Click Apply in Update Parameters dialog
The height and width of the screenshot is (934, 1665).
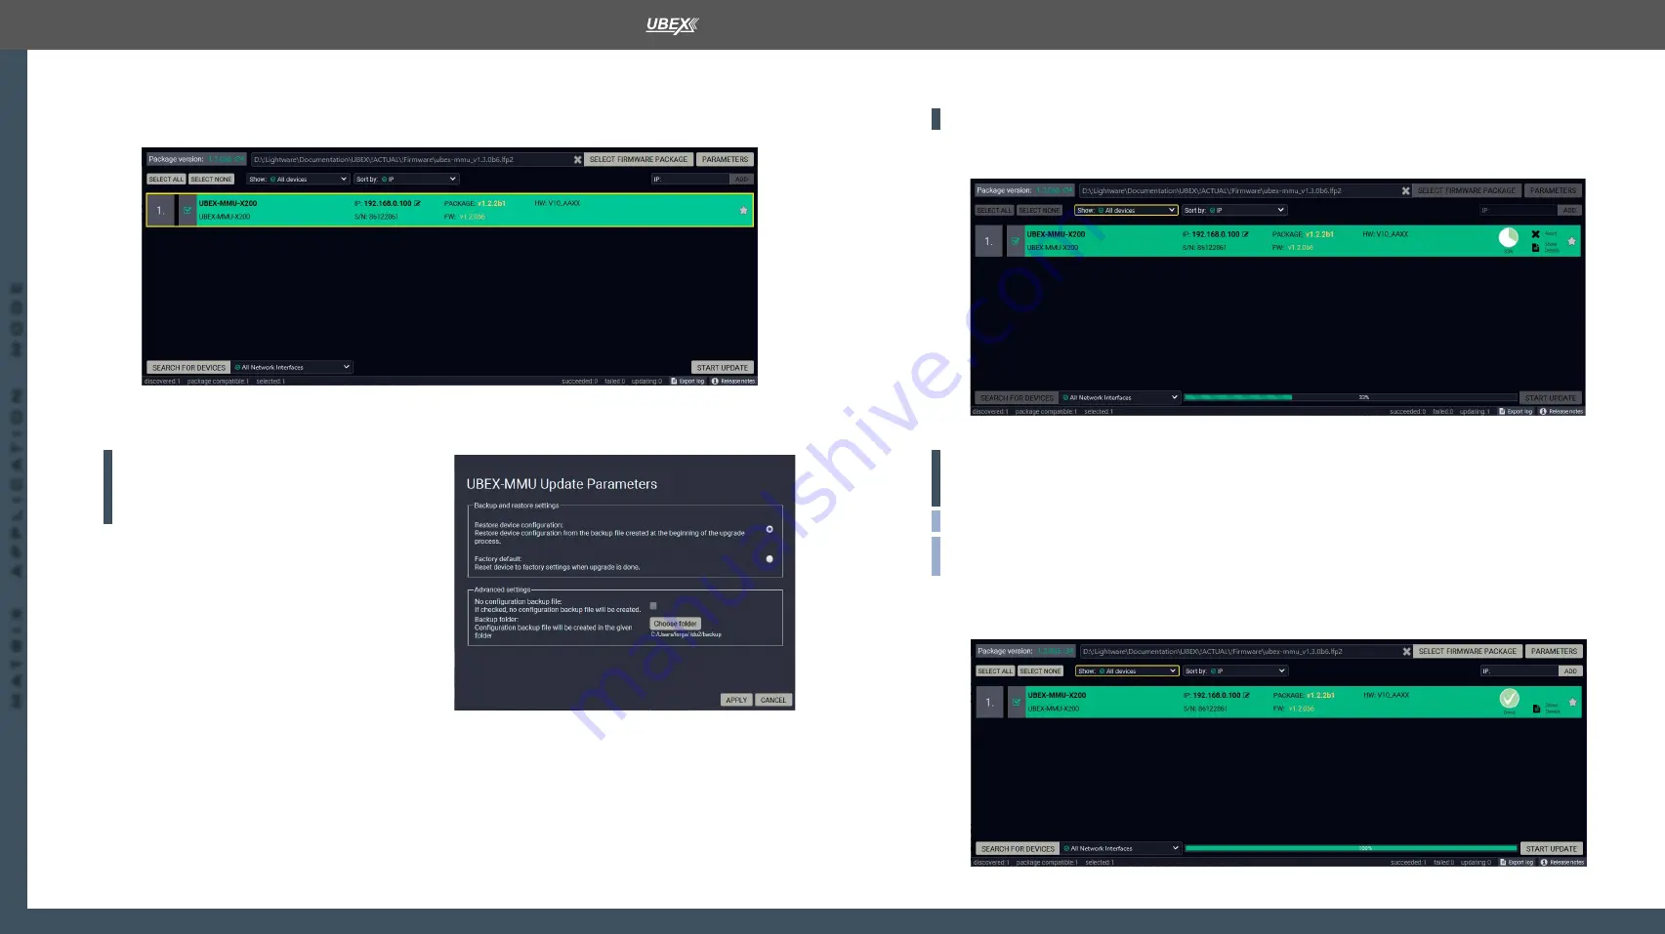[736, 700]
